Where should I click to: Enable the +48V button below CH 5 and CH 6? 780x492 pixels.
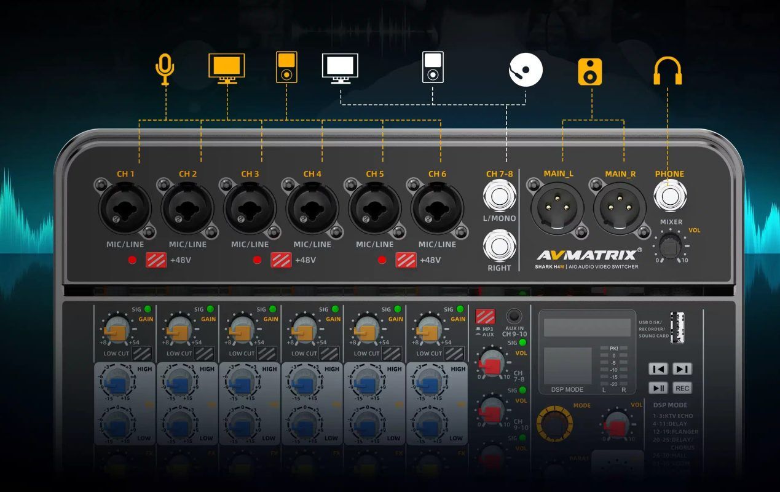tap(406, 260)
